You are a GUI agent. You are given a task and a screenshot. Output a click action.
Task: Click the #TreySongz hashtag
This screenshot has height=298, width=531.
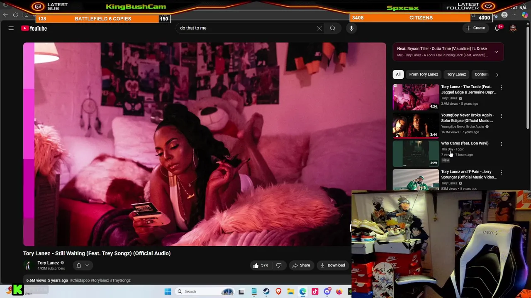(x=120, y=280)
